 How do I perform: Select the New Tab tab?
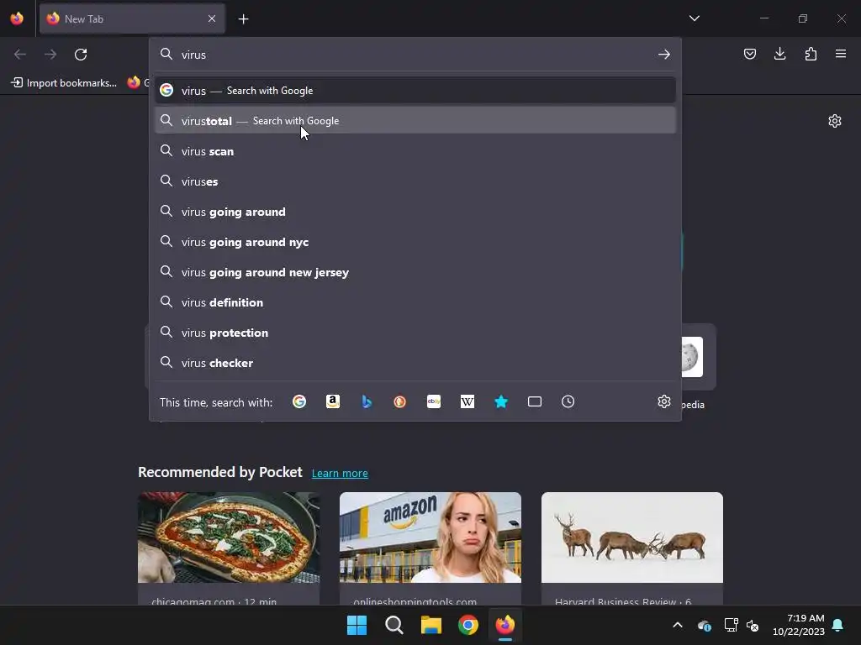132,18
